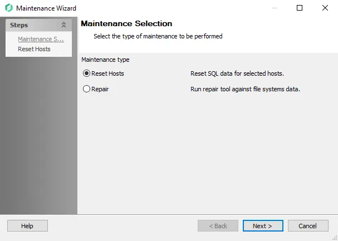Proceed with the Next > button
Viewport: 338px width, 241px height.
263,226
